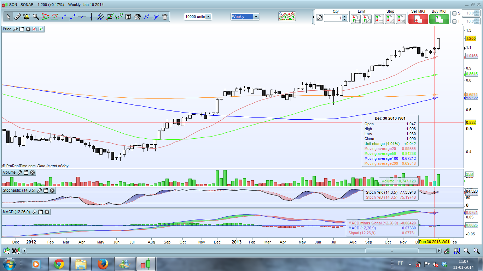Enable the S checkbox
The height and width of the screenshot is (271, 483).
[454, 13]
